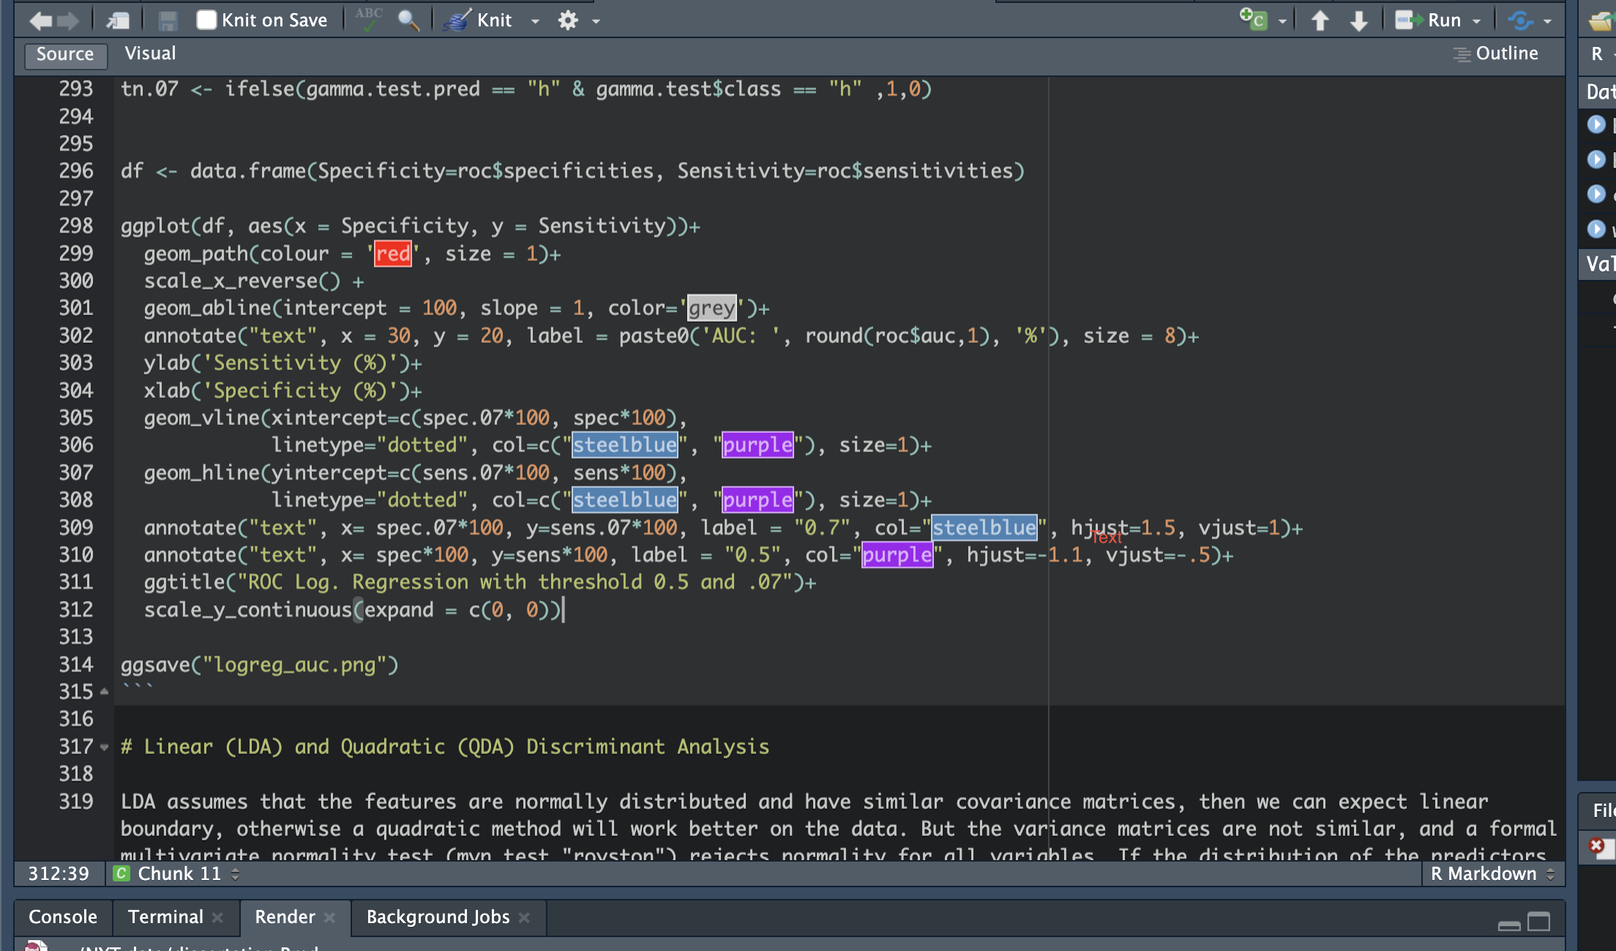
Task: Click the scale_x_reverse() line
Action: click(253, 281)
